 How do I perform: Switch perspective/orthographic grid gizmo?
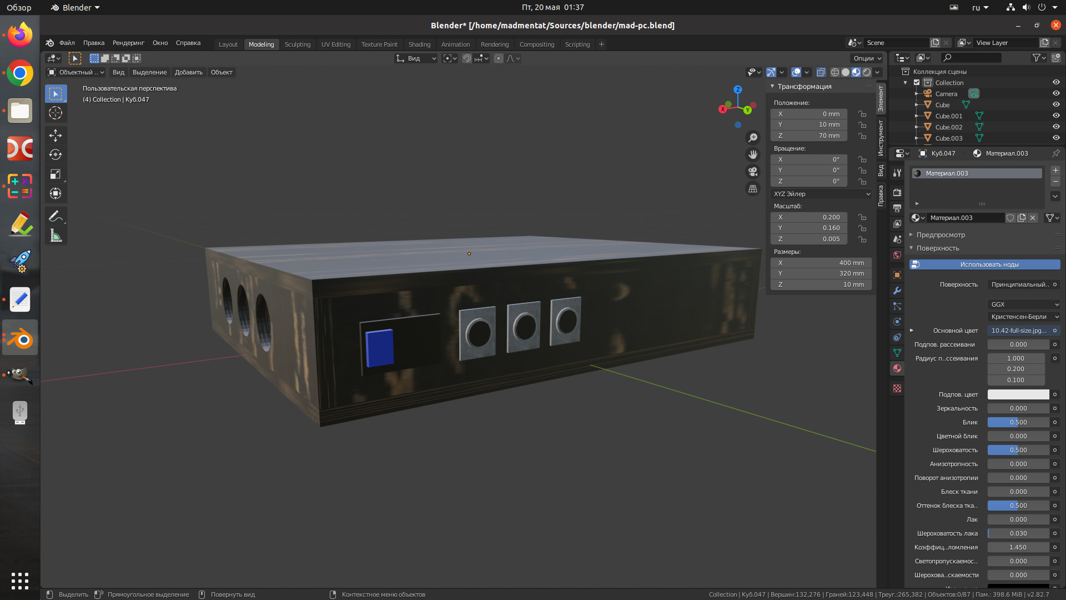pyautogui.click(x=753, y=189)
